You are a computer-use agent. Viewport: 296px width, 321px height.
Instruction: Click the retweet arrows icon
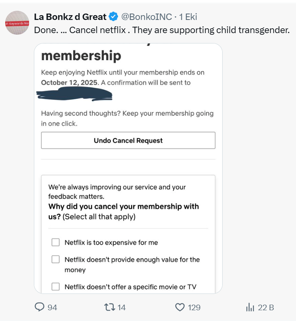coord(109,307)
